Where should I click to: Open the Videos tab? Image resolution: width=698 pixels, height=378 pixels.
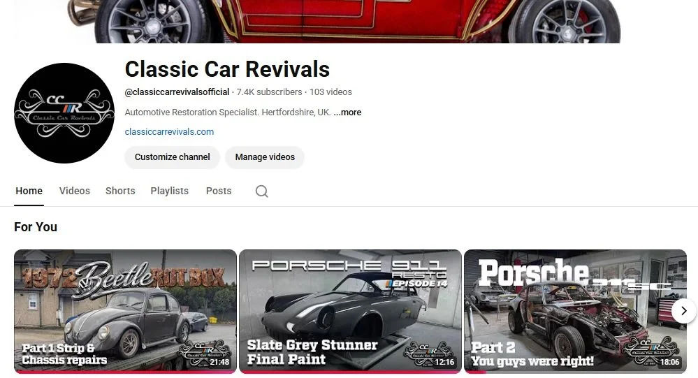(74, 191)
